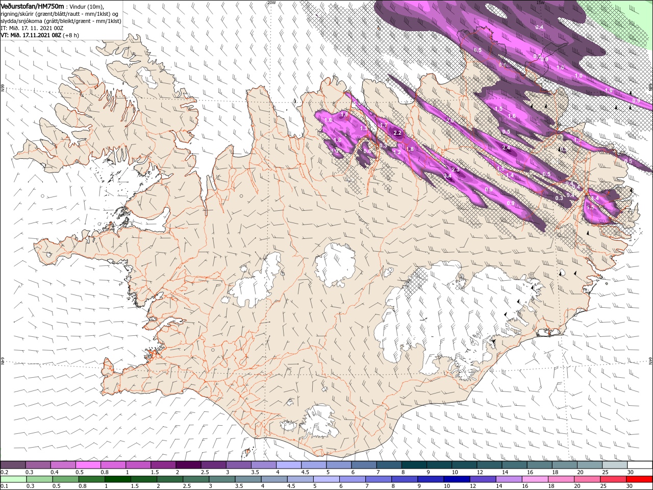Click the 1.7 snowfall value label on the map

tap(384, 125)
